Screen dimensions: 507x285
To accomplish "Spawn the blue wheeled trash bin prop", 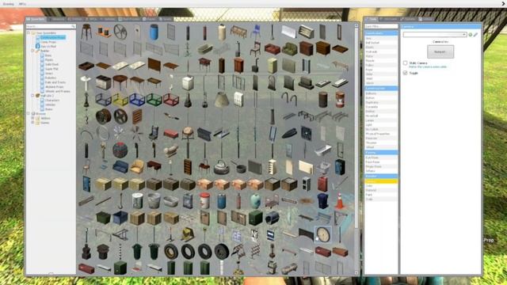I will point(322,201).
